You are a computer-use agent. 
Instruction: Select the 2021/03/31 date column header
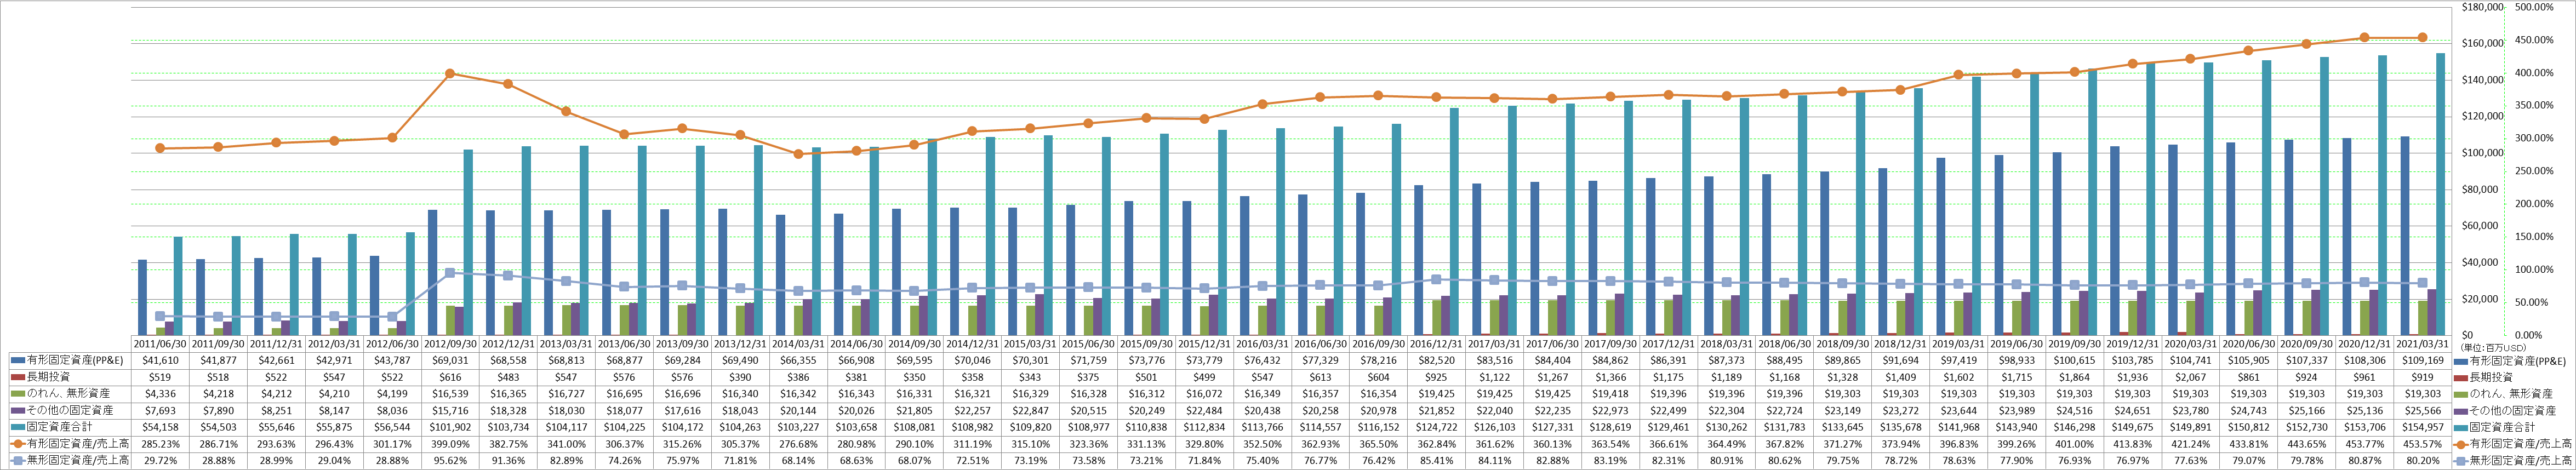(2422, 345)
